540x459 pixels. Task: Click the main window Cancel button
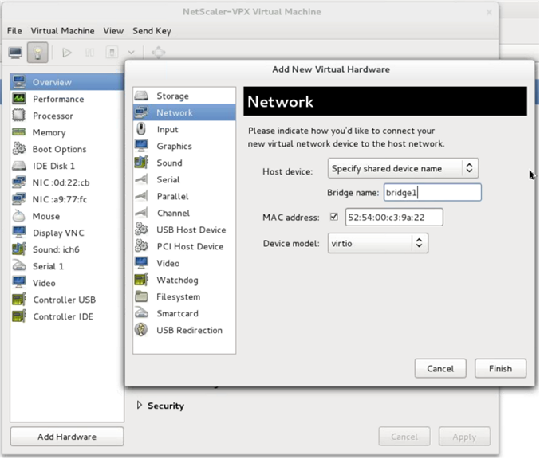[404, 437]
